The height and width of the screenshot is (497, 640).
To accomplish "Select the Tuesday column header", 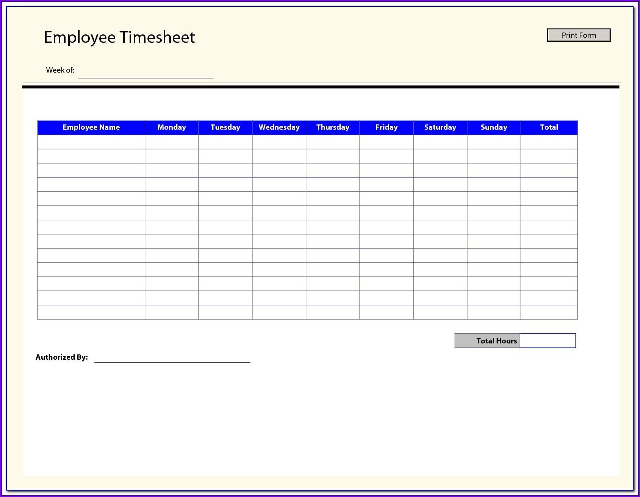I will pyautogui.click(x=225, y=127).
